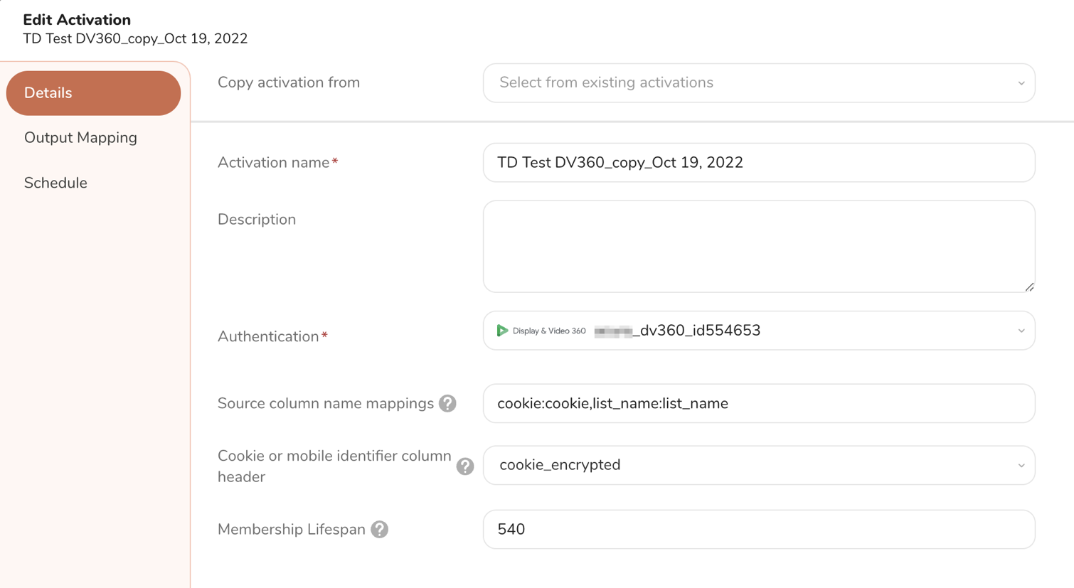Focus the Activation name text field
Screen dimensions: 1074x588
pos(758,163)
